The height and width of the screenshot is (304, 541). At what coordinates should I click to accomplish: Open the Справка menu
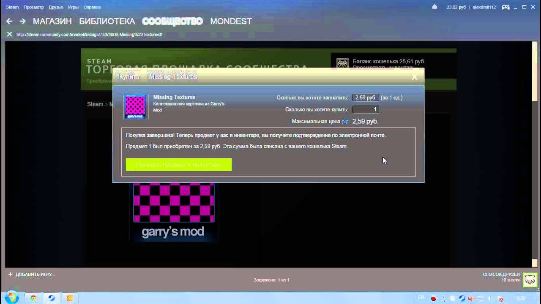click(x=92, y=7)
